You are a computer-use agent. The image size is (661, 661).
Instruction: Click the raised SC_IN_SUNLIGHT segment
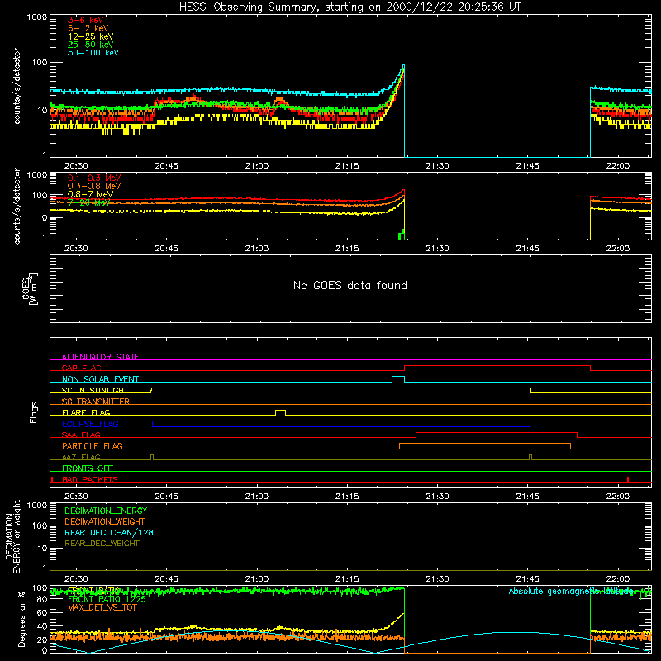coord(340,388)
